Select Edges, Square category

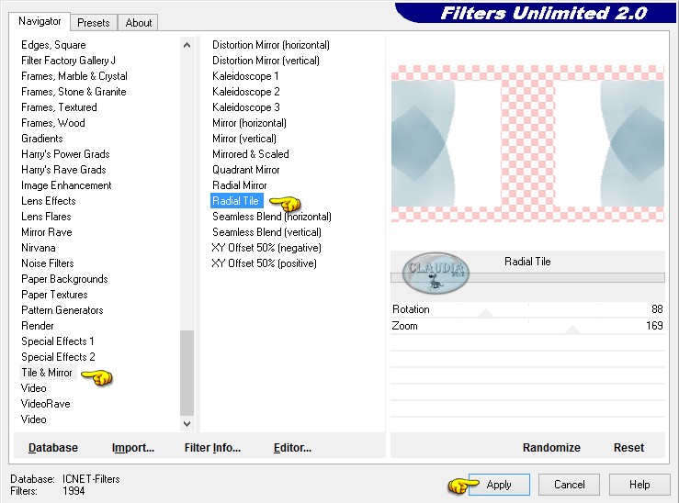(x=53, y=45)
